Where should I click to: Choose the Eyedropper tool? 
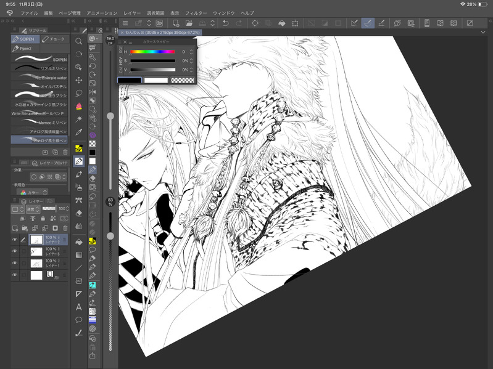[79, 132]
